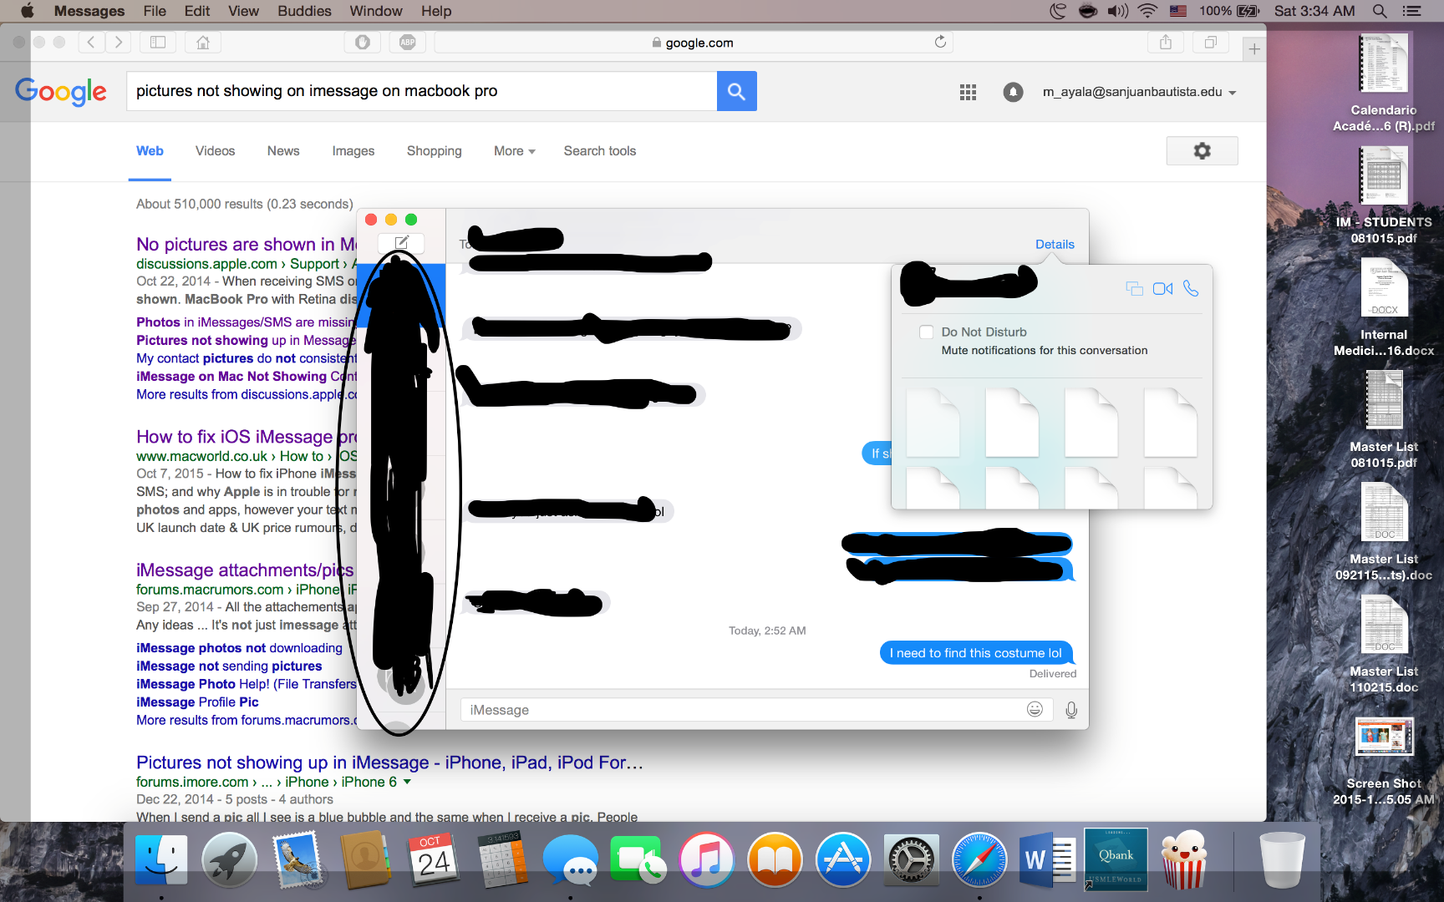Start a FaceTime video call from Details
Viewport: 1444px width, 902px height.
click(1162, 289)
